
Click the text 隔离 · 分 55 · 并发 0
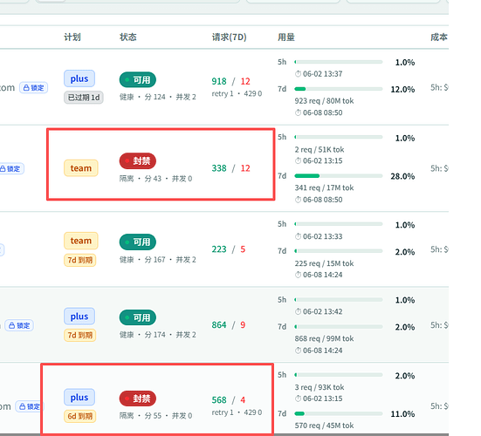click(x=156, y=416)
